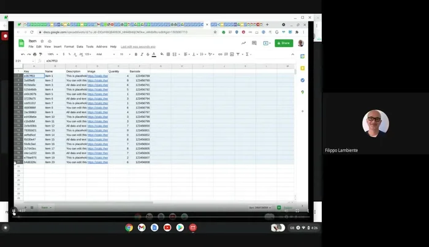The height and width of the screenshot is (247, 429).
Task: Open the Tools menu
Action: point(89,46)
